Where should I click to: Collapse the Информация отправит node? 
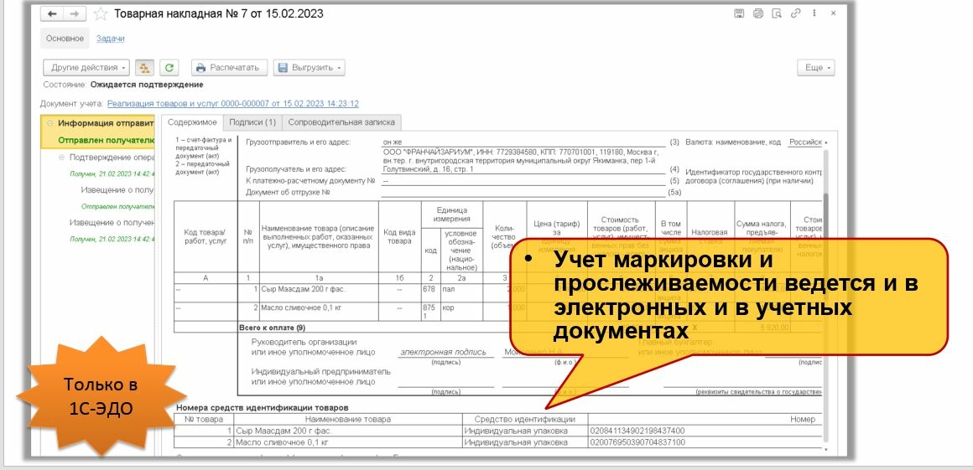click(x=50, y=123)
